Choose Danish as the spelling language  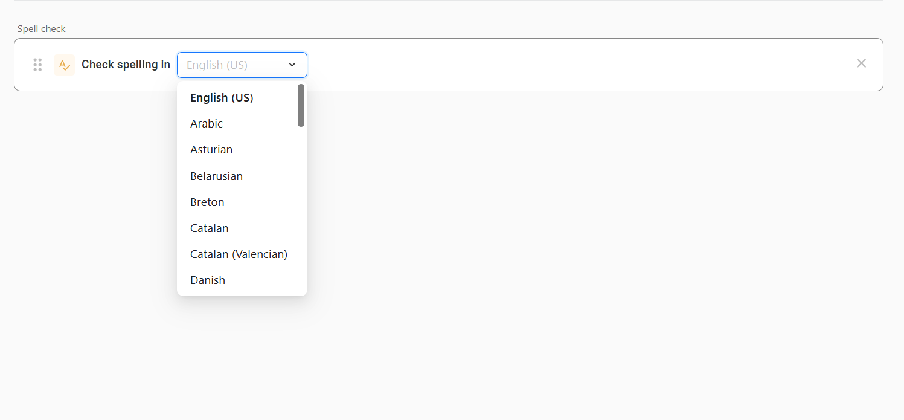click(208, 280)
